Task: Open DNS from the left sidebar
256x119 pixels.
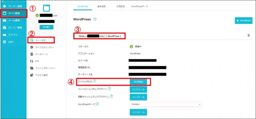Action: (x=11, y=42)
